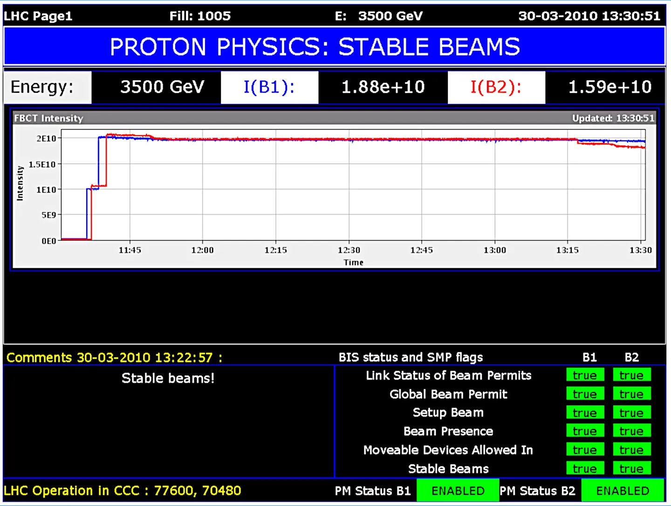Click the 'Setup Beam' label
This screenshot has width=671, height=506.
[448, 413]
